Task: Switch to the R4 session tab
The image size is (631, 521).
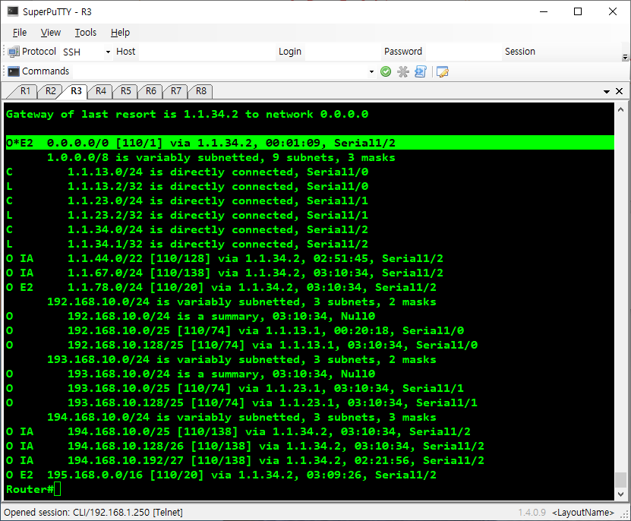Action: pos(100,91)
